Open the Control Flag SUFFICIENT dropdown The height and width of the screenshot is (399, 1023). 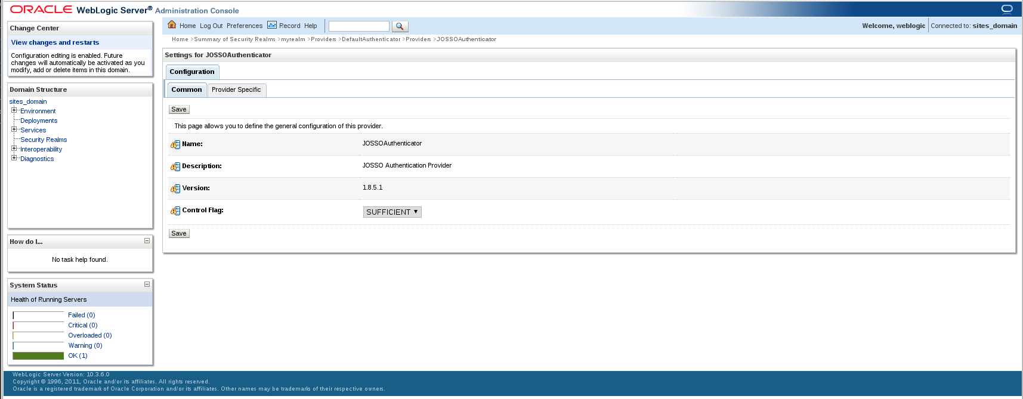click(x=392, y=212)
